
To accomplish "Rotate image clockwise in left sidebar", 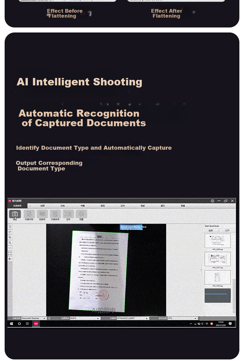I will pyautogui.click(x=10, y=232).
